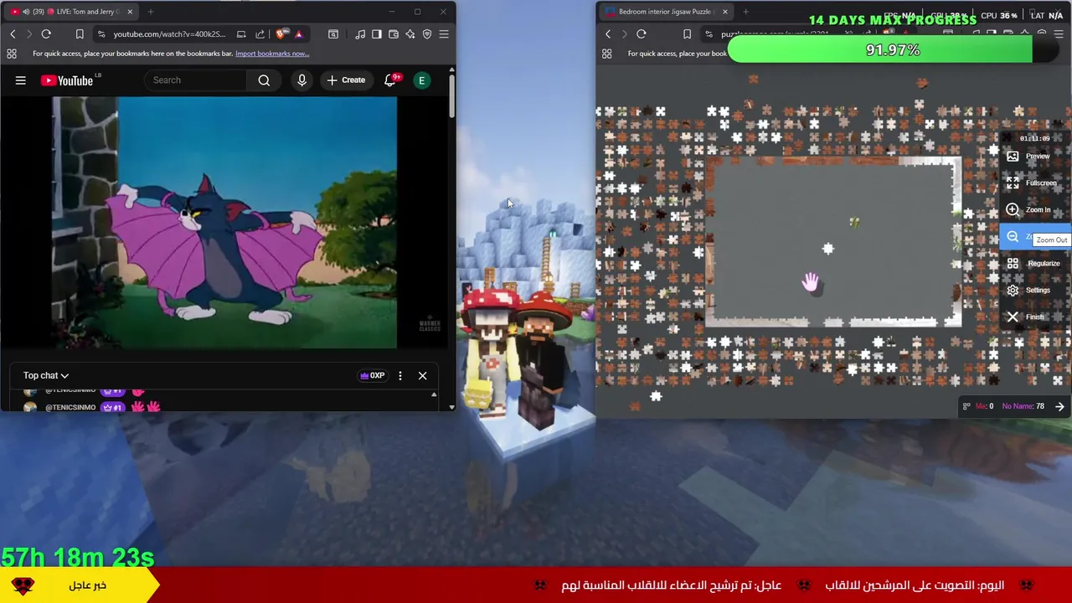The height and width of the screenshot is (603, 1072).
Task: Open the VPN shield icon
Action: [427, 34]
